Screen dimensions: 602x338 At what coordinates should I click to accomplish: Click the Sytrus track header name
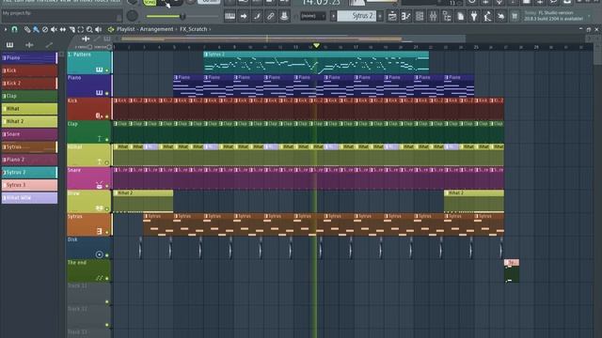point(75,217)
